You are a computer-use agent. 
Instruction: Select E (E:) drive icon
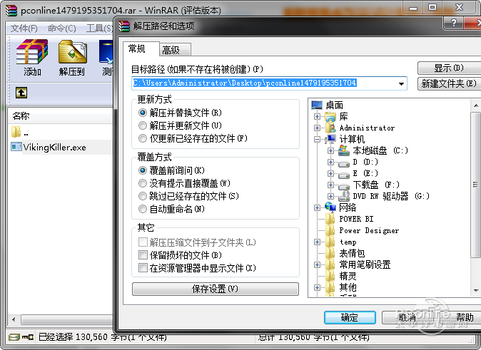(344, 175)
